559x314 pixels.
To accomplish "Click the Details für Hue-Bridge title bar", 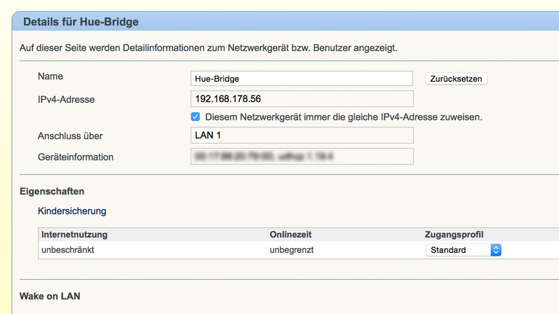I will 81,23.
